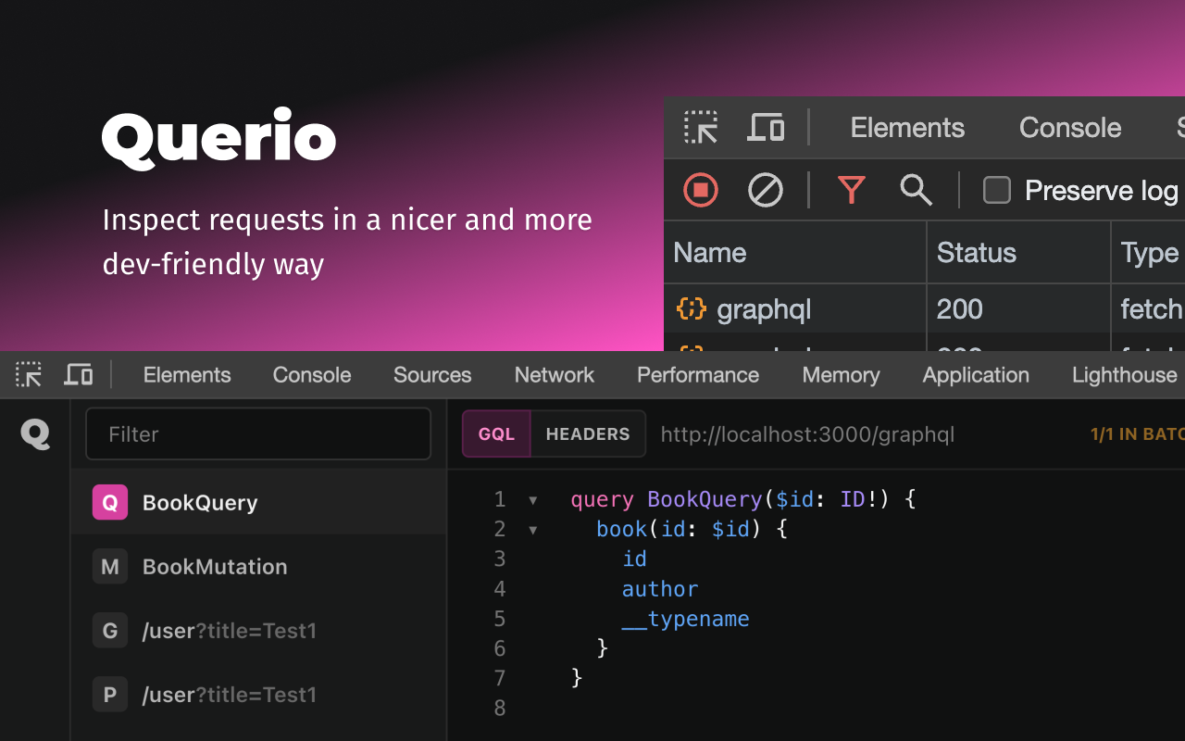Open the Querio Q panel icon in sidebar
Screen dimensions: 1185x741
tap(34, 433)
